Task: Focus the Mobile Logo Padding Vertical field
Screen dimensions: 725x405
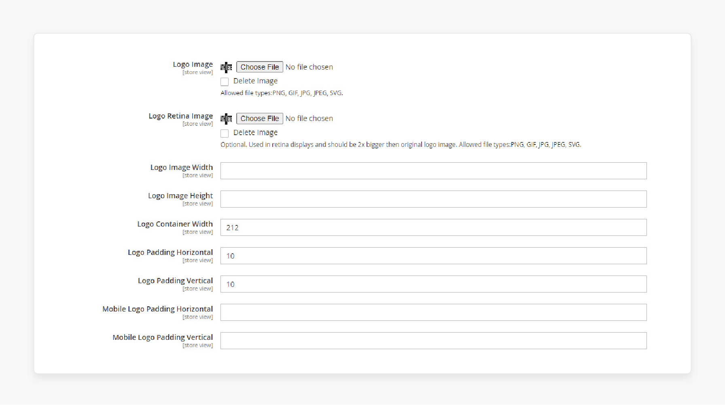Action: [433, 341]
